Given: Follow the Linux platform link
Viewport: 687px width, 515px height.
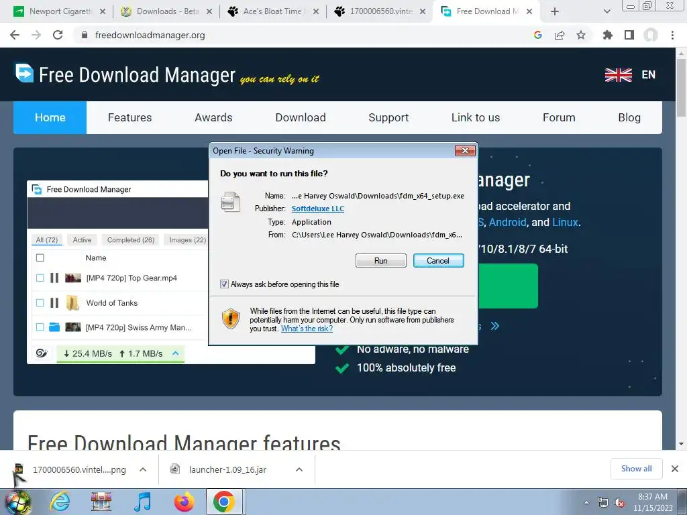Looking at the screenshot, I should pos(565,222).
